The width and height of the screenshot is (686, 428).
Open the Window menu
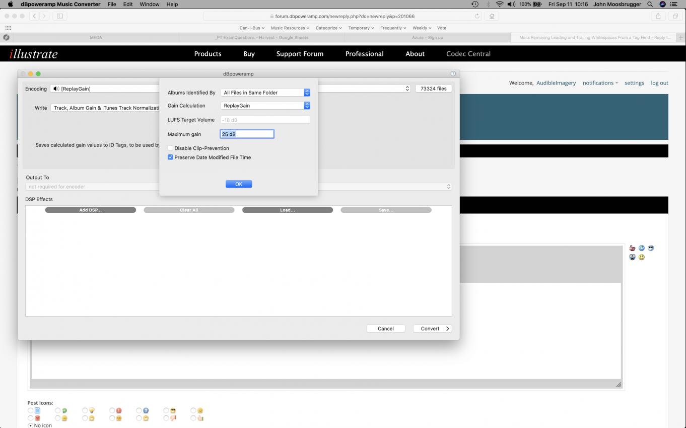(149, 4)
